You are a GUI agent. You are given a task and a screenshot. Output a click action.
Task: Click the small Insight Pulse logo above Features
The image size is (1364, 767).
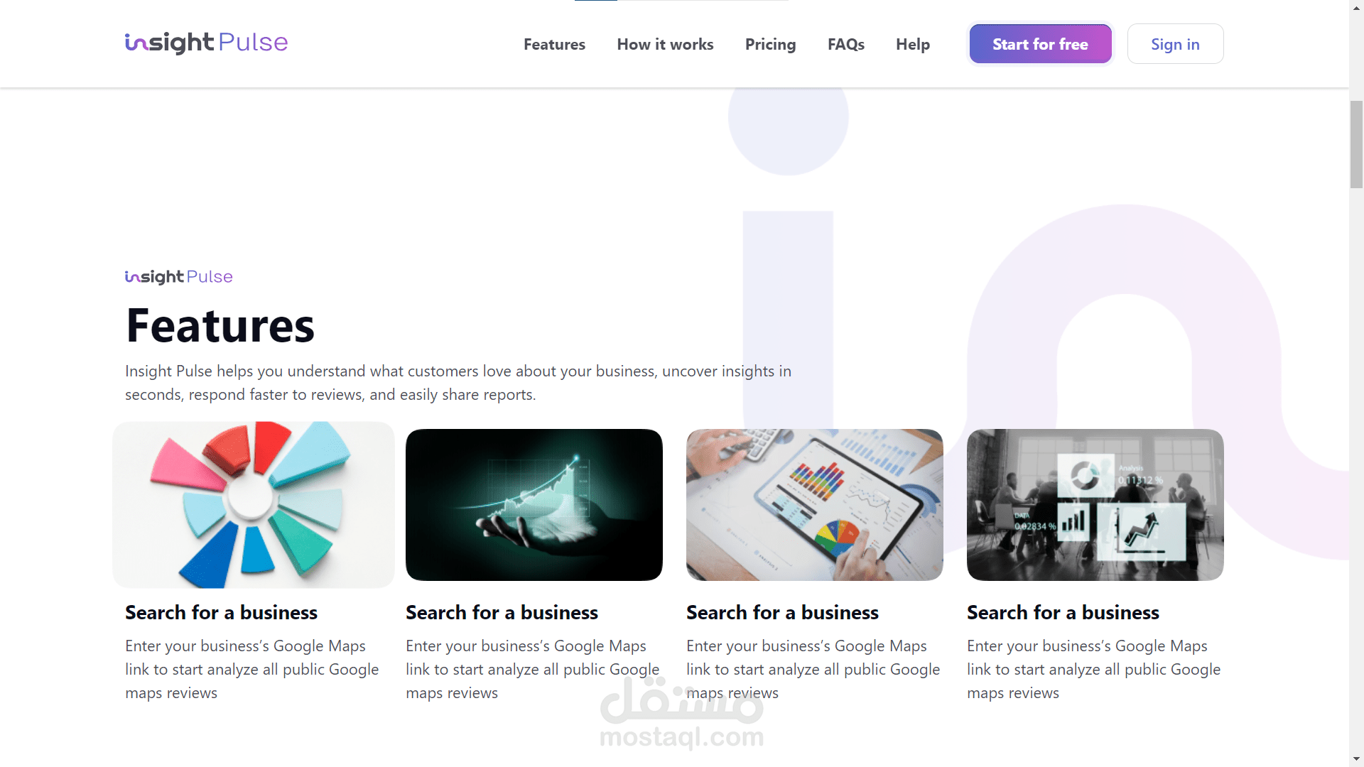click(x=179, y=277)
